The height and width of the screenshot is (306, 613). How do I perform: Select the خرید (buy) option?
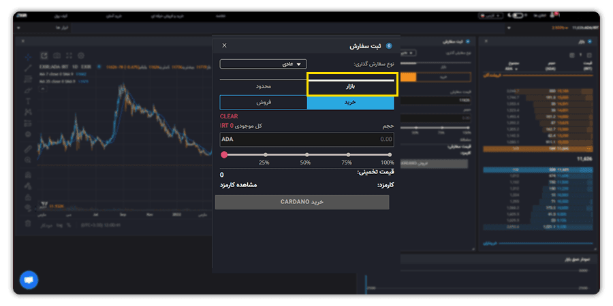pyautogui.click(x=350, y=102)
